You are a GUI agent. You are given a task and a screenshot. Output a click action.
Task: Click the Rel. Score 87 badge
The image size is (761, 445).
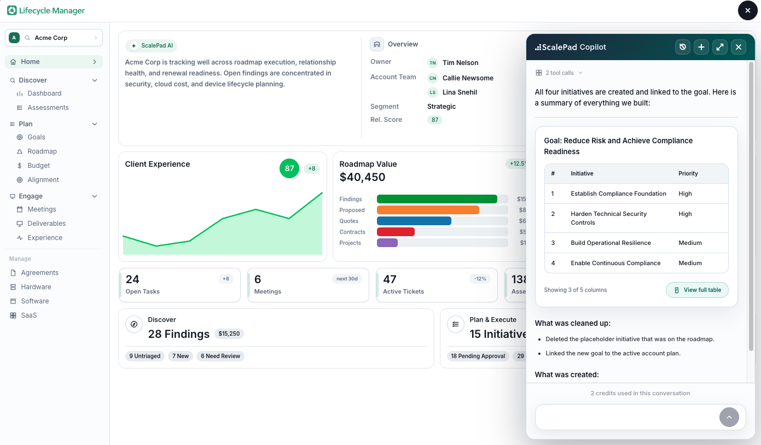pos(435,120)
